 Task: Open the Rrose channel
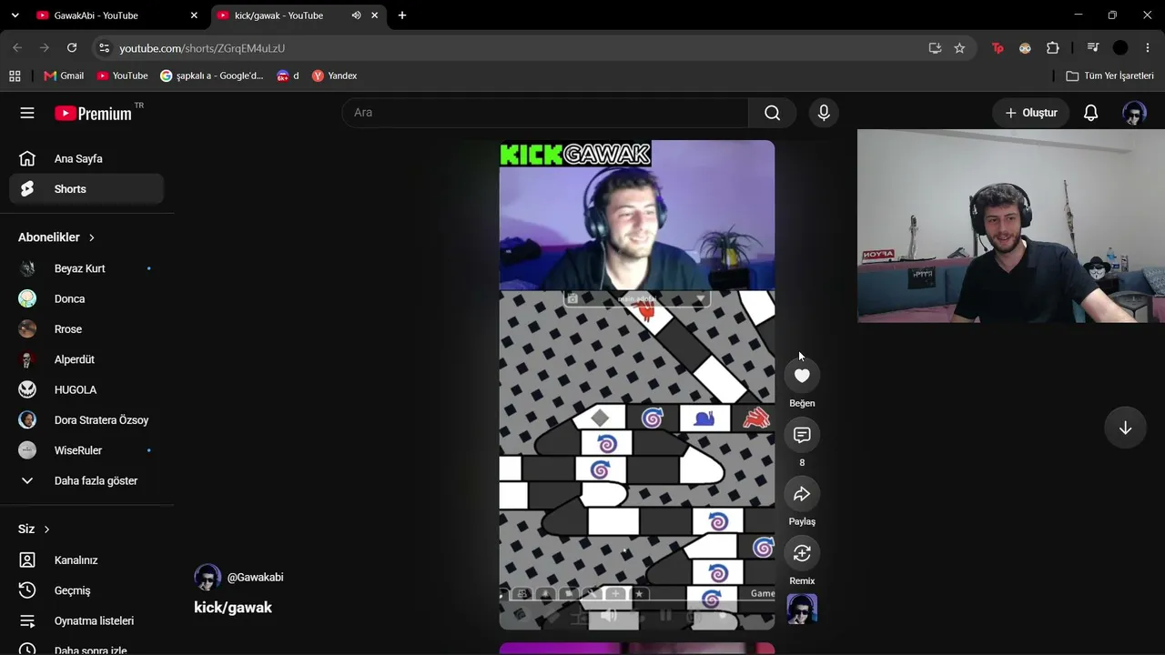(86, 329)
